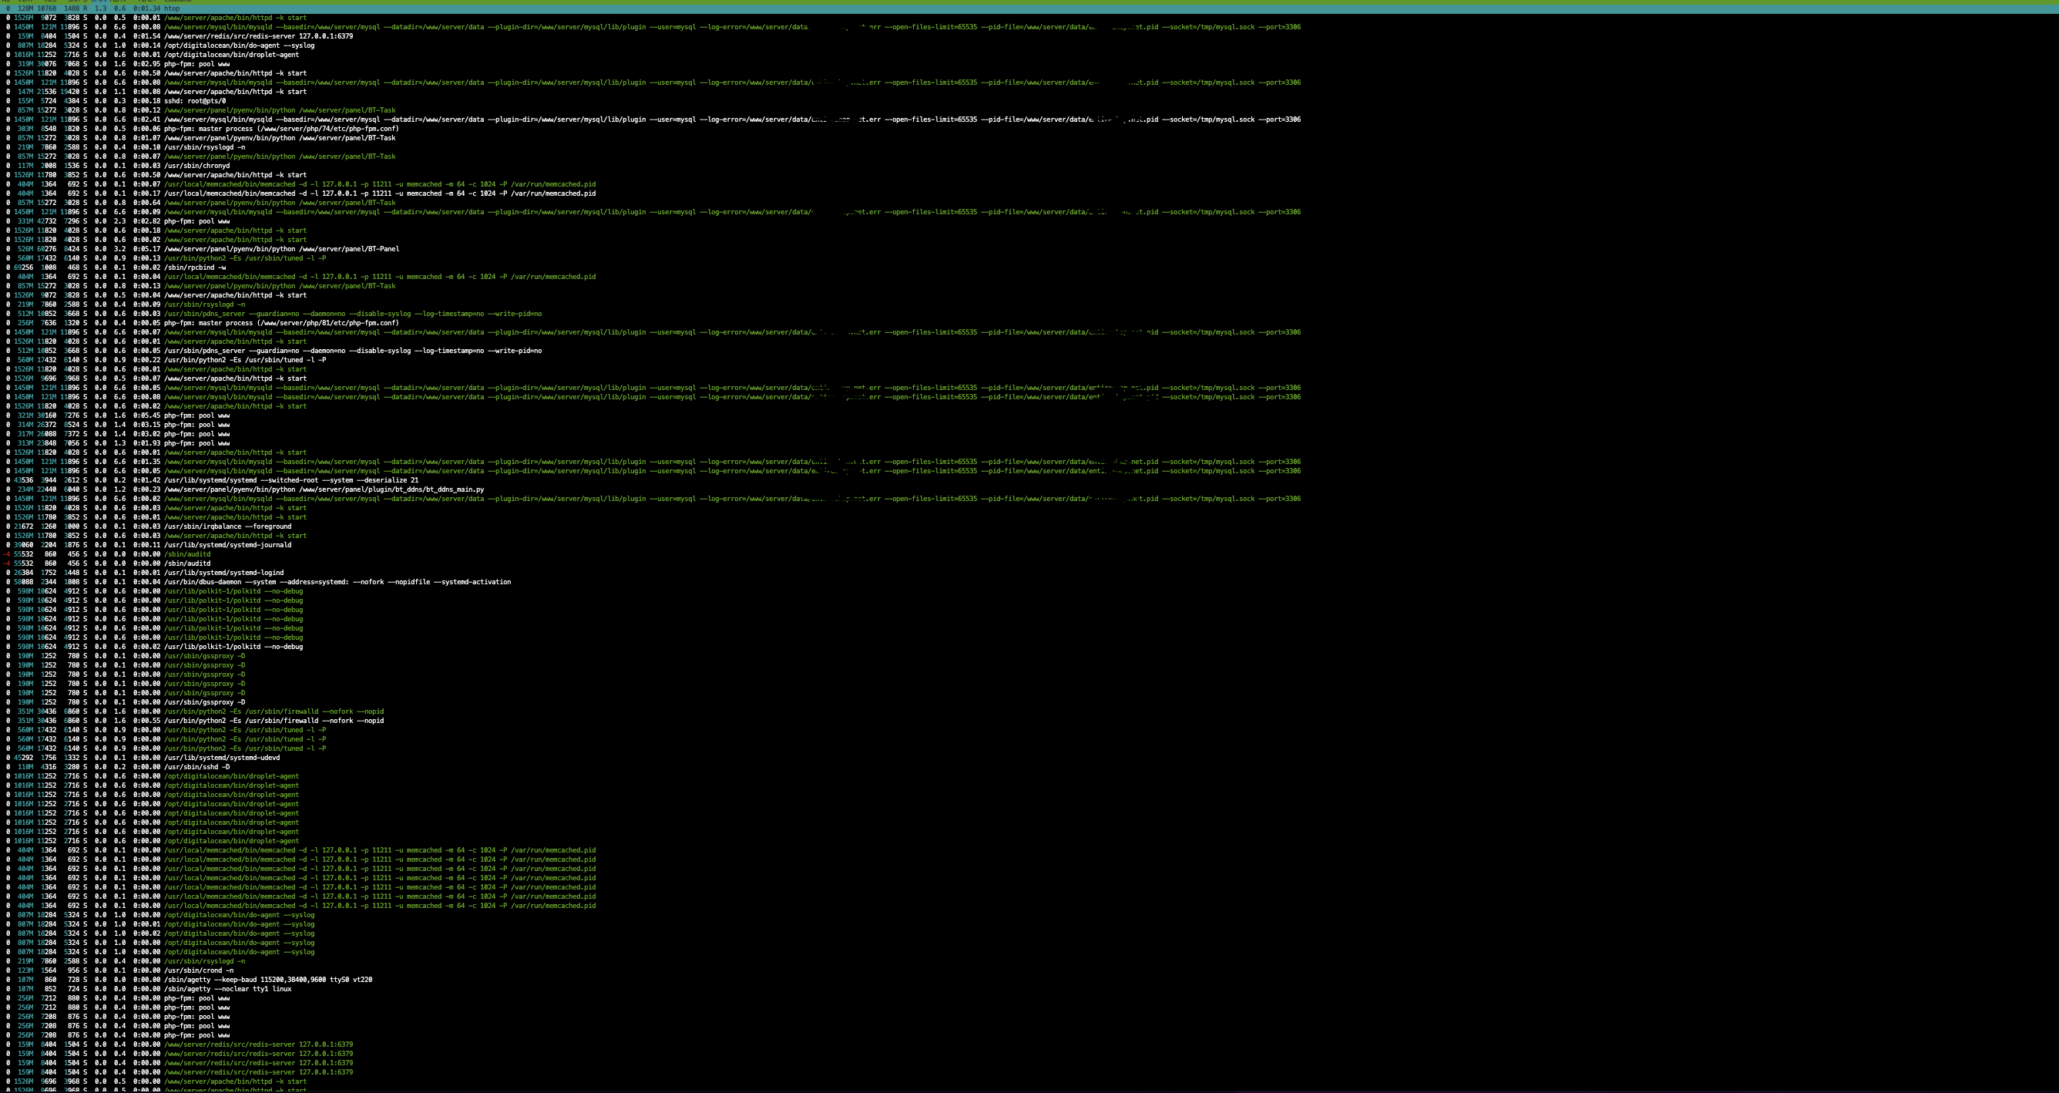2059x1093 pixels.
Task: Click the systemd-journald process row
Action: 228,544
